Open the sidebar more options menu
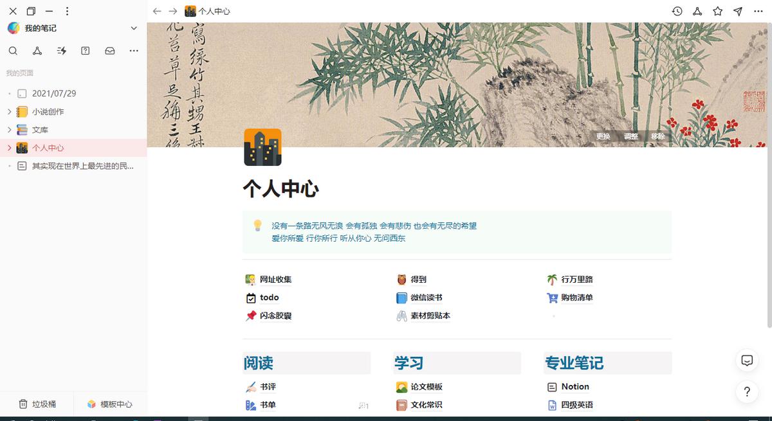 tap(133, 51)
